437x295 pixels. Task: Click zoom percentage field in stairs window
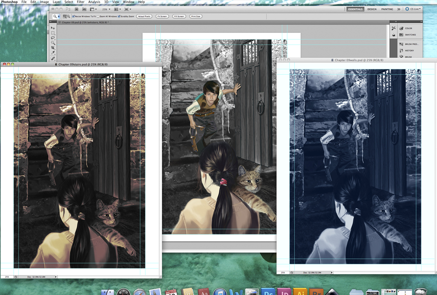[7, 277]
